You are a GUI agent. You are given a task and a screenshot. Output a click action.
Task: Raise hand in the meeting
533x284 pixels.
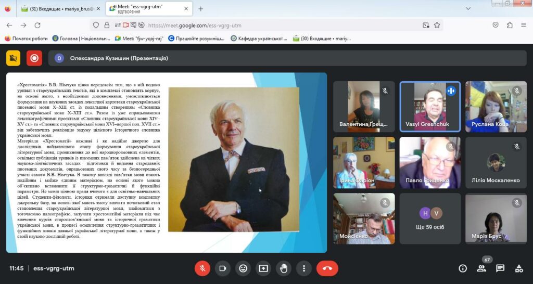(284, 268)
